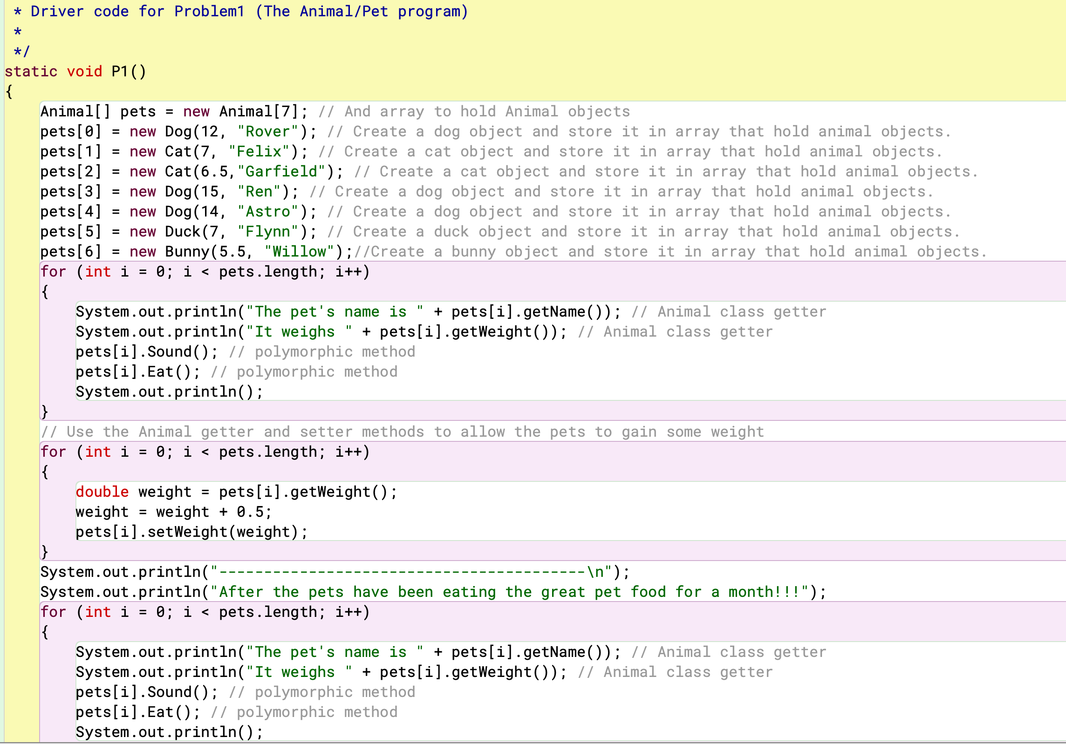Screen dimensions: 1066x744
Task: Click the "Astro" string in pets[4] line
Action: tap(268, 212)
